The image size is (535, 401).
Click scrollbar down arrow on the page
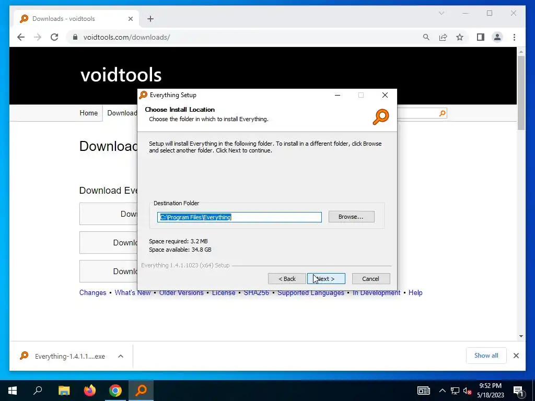[x=521, y=336]
